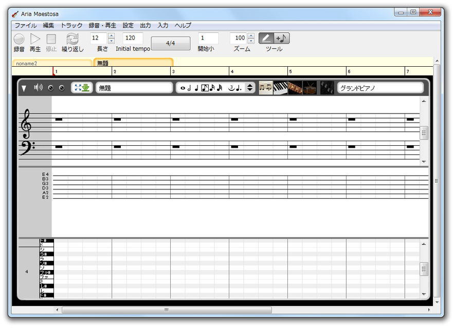The image size is (454, 328).
Task: Click the E4 string label in tablature
Action: [45, 175]
